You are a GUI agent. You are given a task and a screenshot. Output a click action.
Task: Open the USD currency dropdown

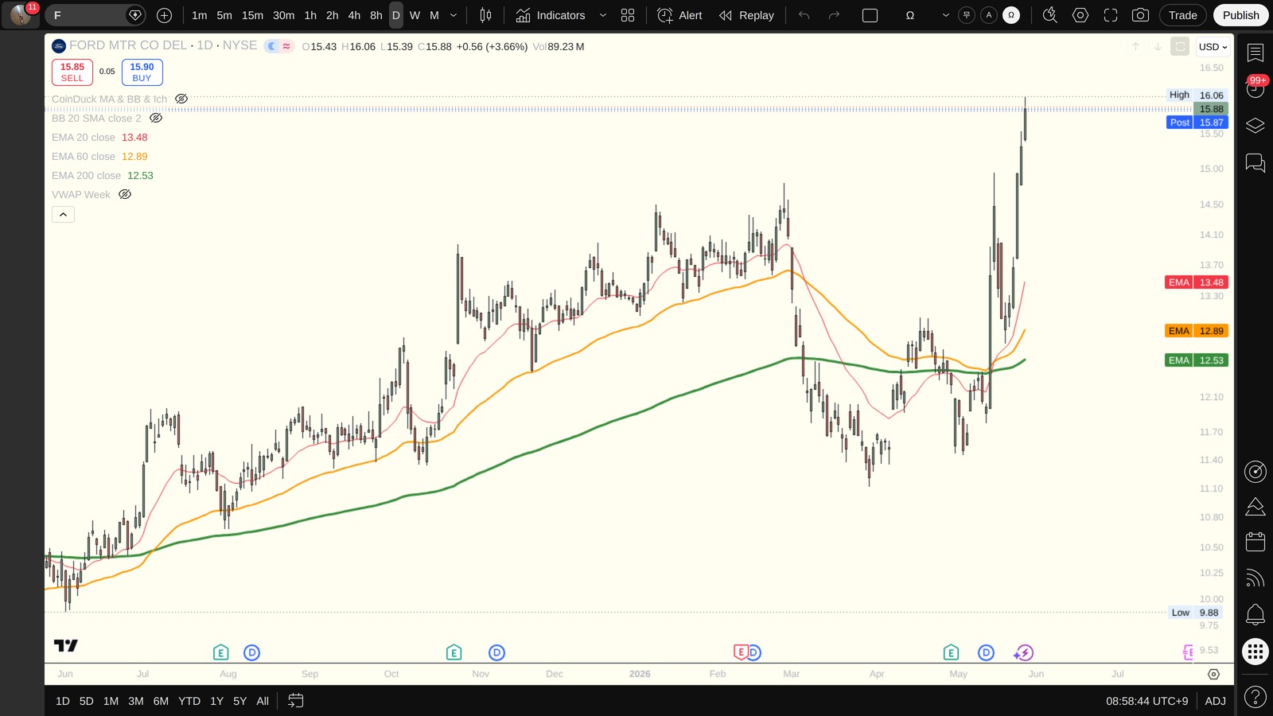[x=1213, y=47]
